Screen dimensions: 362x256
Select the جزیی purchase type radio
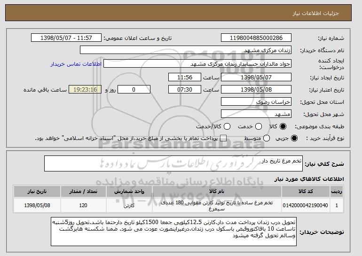[294, 139]
